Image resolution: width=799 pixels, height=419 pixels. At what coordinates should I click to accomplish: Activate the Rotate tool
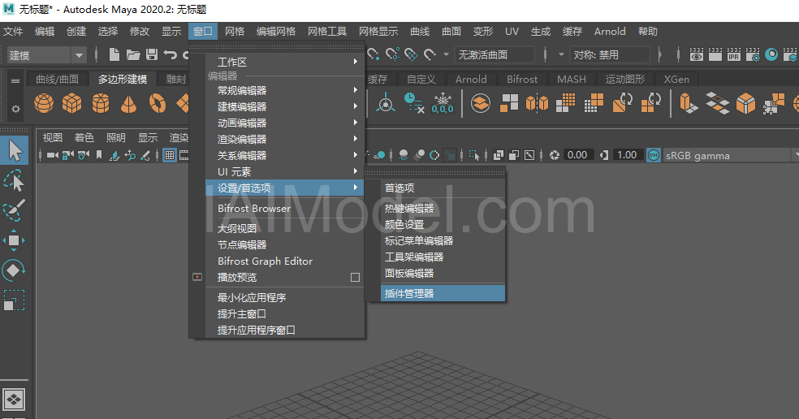pyautogui.click(x=14, y=270)
